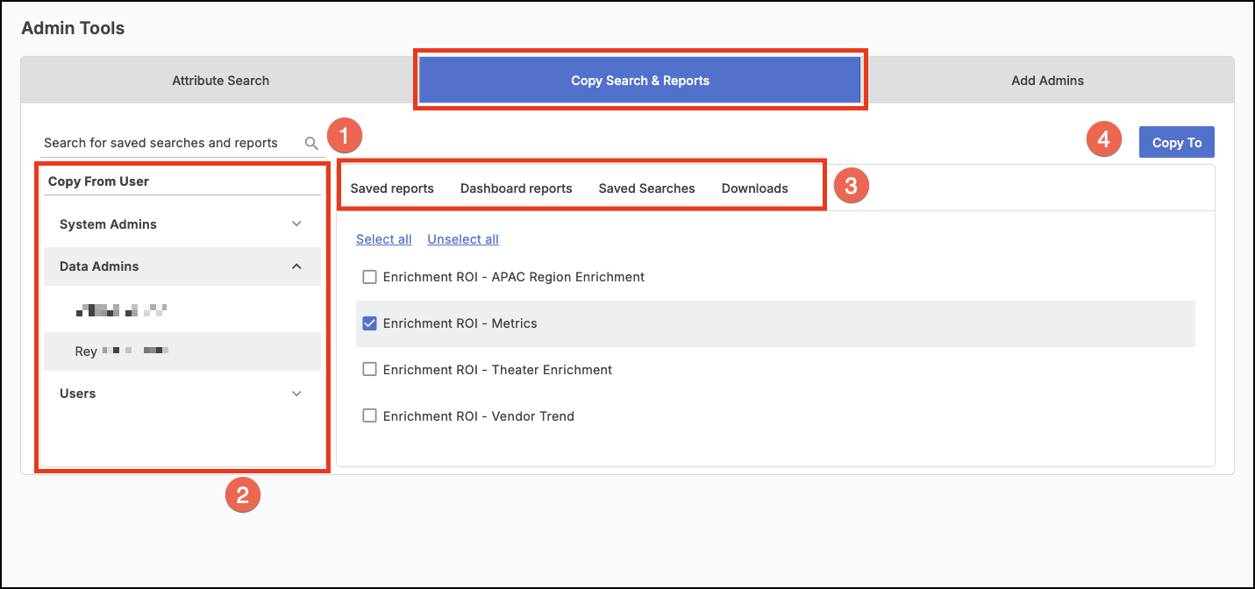Switch to the Saved Searches tab

tap(647, 188)
